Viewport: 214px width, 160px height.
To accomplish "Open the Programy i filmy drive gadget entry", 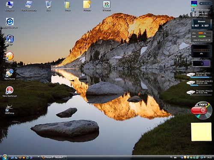I will click(200, 92).
